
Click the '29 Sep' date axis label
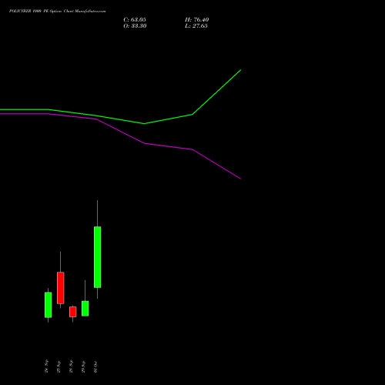click(x=83, y=367)
